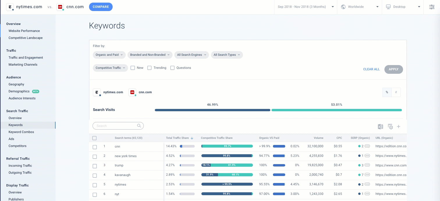Open the Worldwide country dropdown
The height and width of the screenshot is (201, 440).
pyautogui.click(x=360, y=7)
